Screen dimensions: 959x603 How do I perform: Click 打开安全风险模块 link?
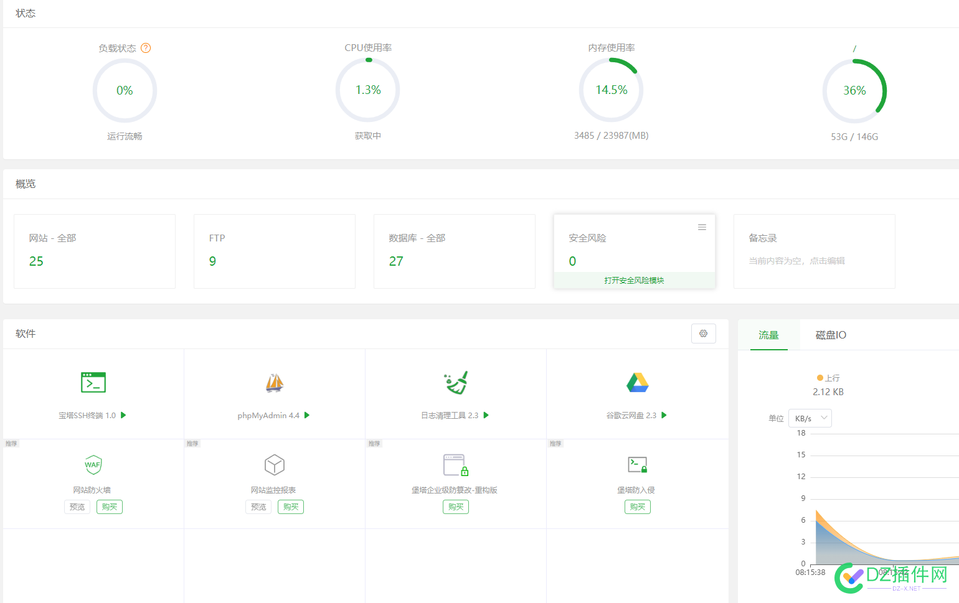(634, 281)
